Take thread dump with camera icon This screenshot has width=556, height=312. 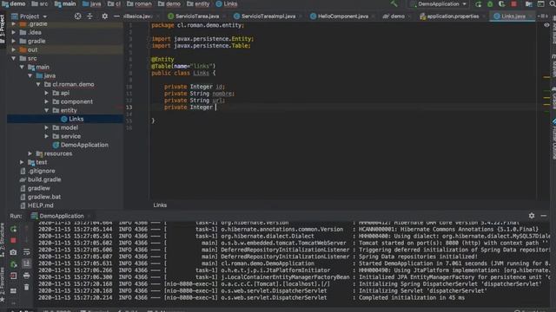tap(14, 252)
